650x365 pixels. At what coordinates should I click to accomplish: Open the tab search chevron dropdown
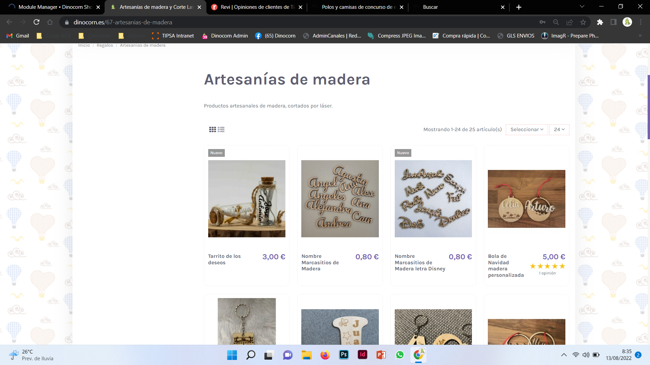582,7
